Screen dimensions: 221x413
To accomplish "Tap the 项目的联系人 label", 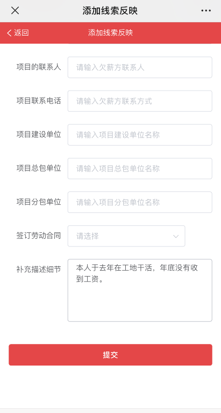I will (39, 67).
